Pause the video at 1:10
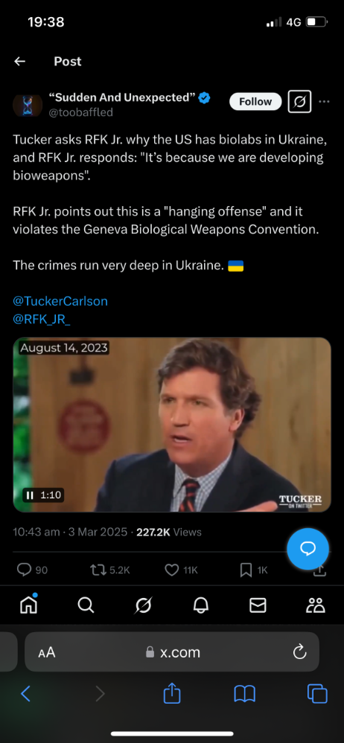This screenshot has width=344, height=743. coord(30,495)
